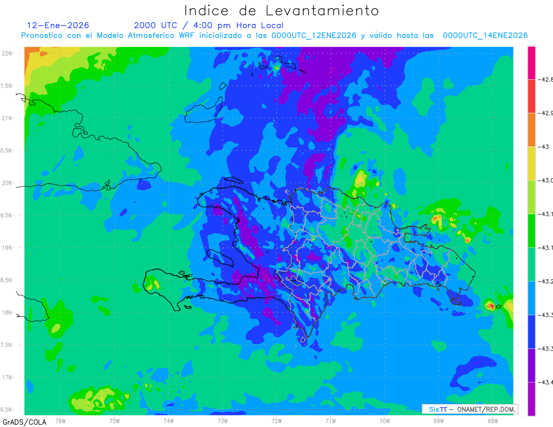Click legend value '-42.8'
This screenshot has width=553, height=427.
click(547, 80)
